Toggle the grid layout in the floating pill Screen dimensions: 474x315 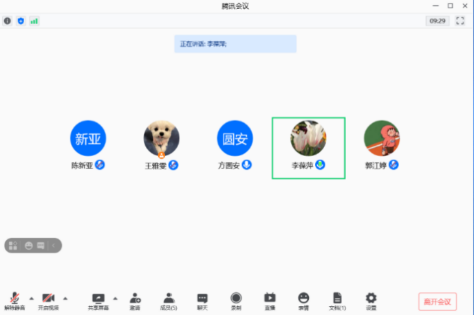click(x=13, y=246)
